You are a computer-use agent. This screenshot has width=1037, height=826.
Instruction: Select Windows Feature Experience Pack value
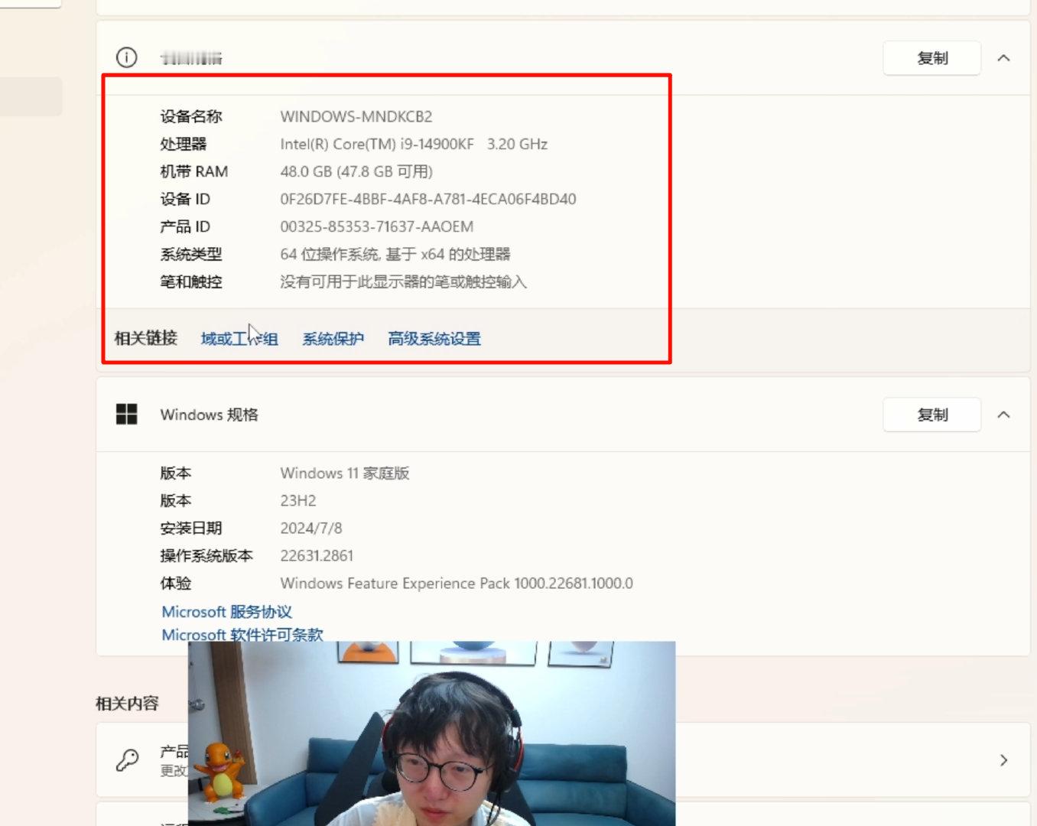coord(457,583)
